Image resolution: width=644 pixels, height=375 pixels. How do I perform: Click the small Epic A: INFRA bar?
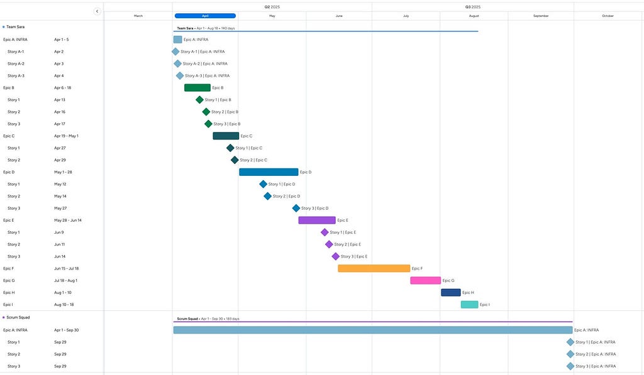(177, 40)
